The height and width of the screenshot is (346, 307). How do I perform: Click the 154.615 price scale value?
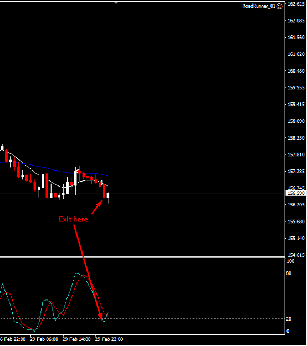pos(296,255)
